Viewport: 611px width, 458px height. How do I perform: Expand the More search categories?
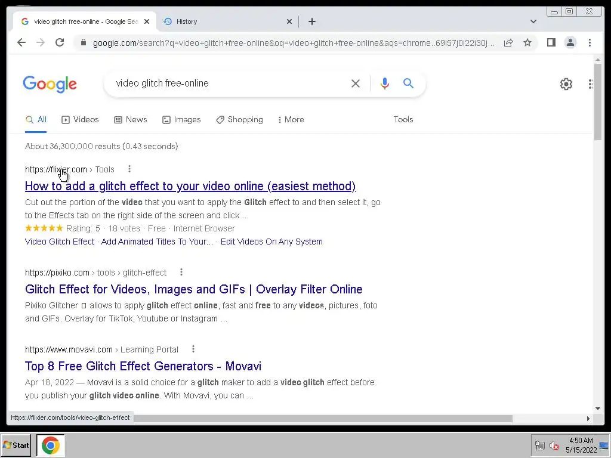click(x=291, y=119)
